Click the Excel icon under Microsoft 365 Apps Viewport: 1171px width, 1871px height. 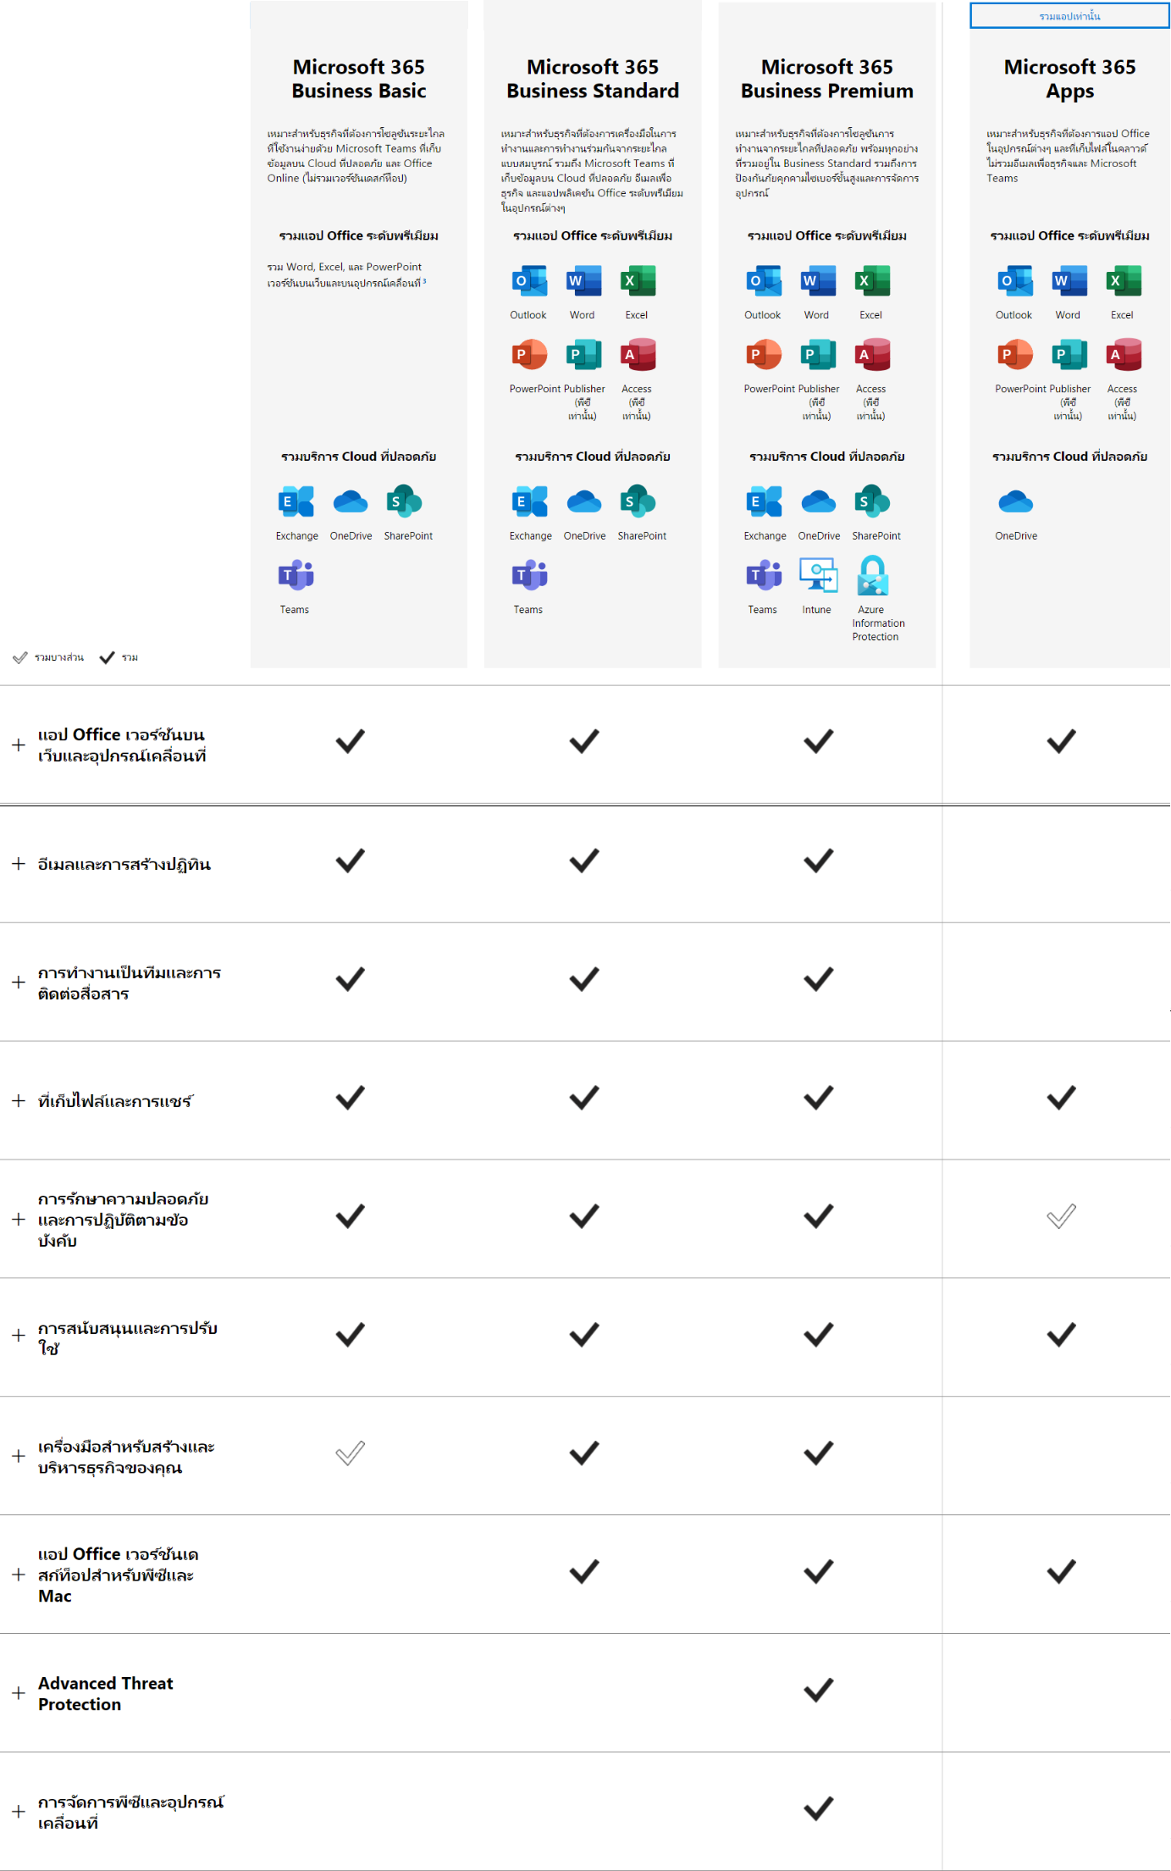point(1123,281)
